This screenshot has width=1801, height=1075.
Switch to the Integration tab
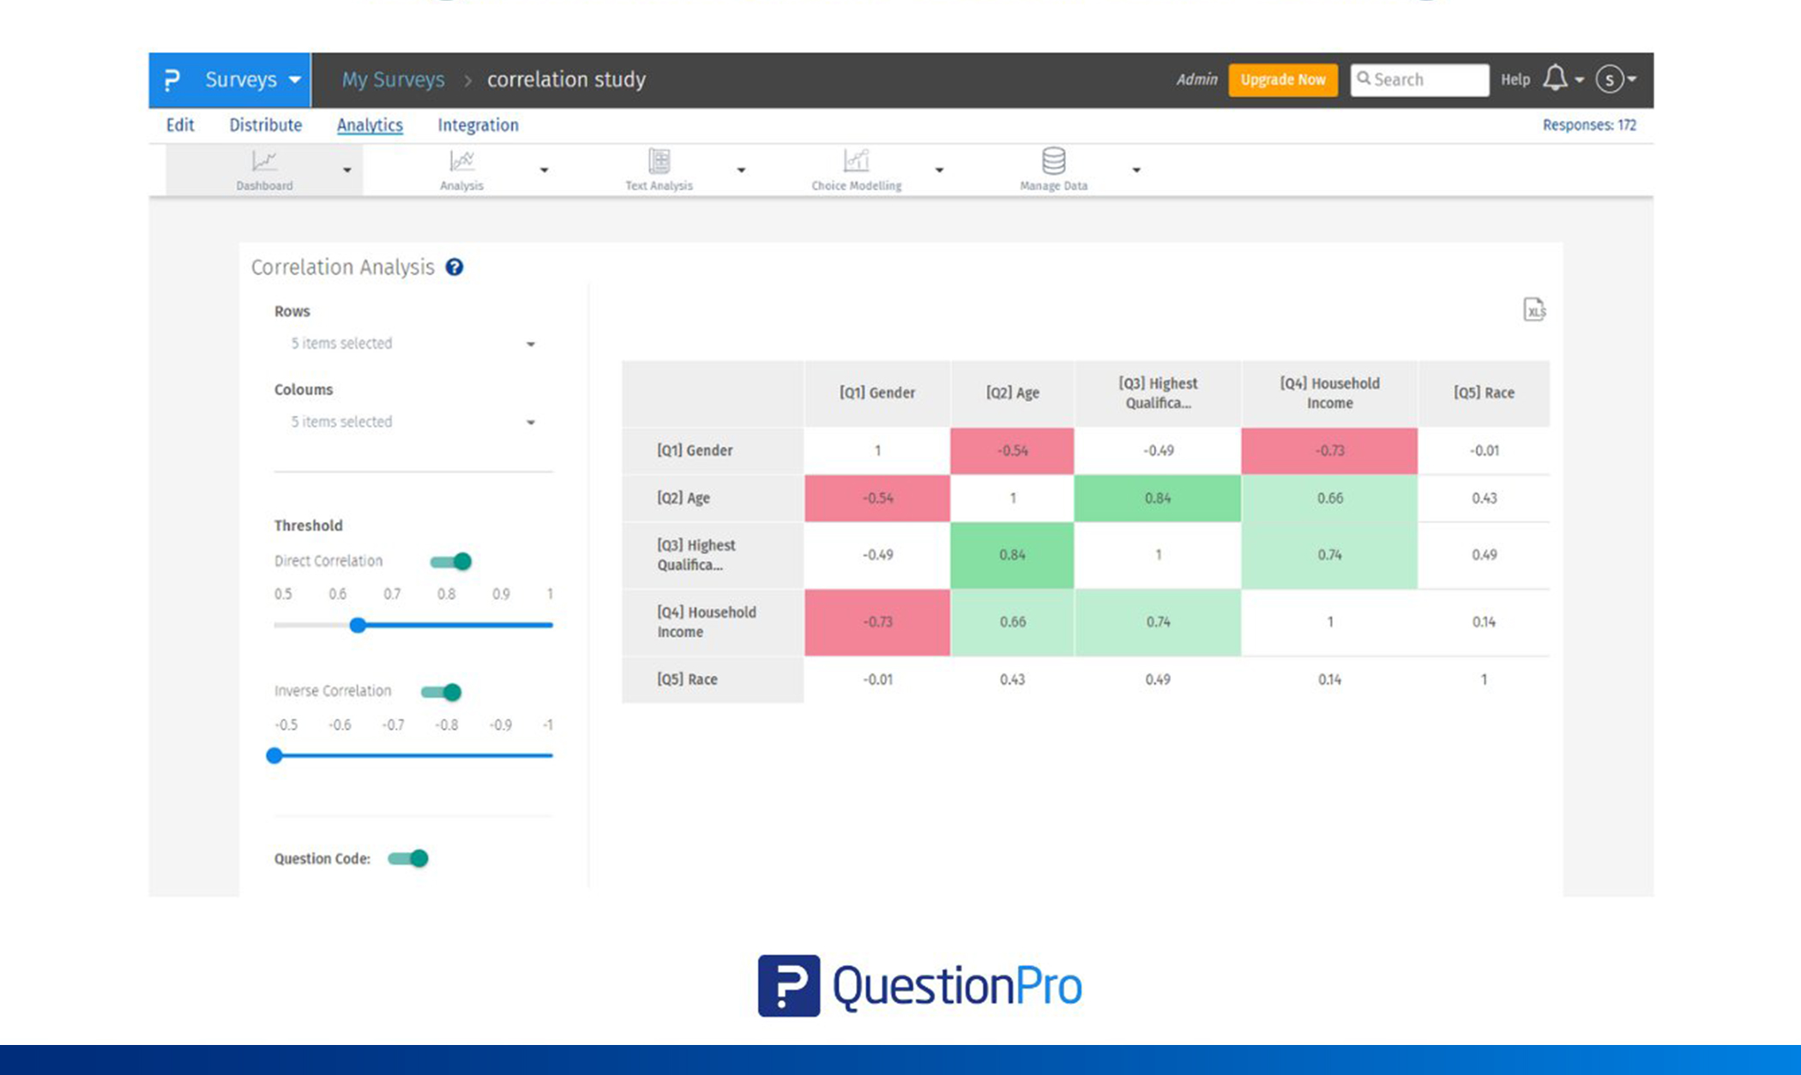coord(478,125)
